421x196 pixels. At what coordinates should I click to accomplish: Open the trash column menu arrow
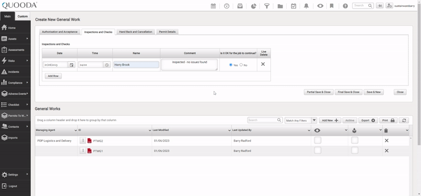pyautogui.click(x=407, y=130)
